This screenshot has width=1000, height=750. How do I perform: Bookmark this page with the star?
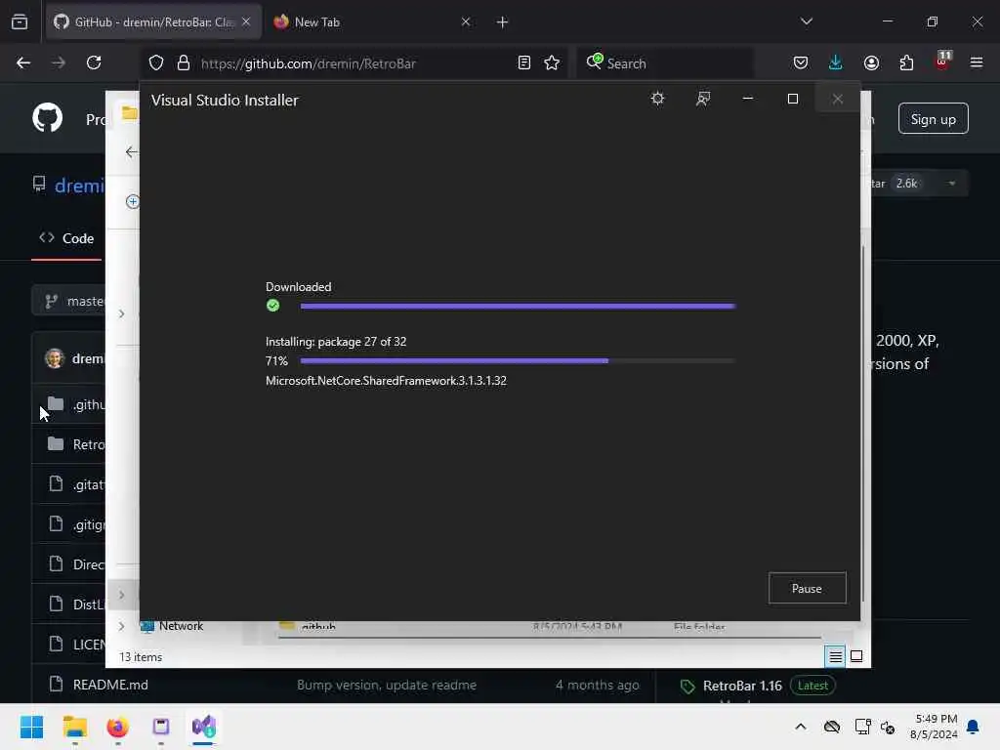tap(552, 63)
